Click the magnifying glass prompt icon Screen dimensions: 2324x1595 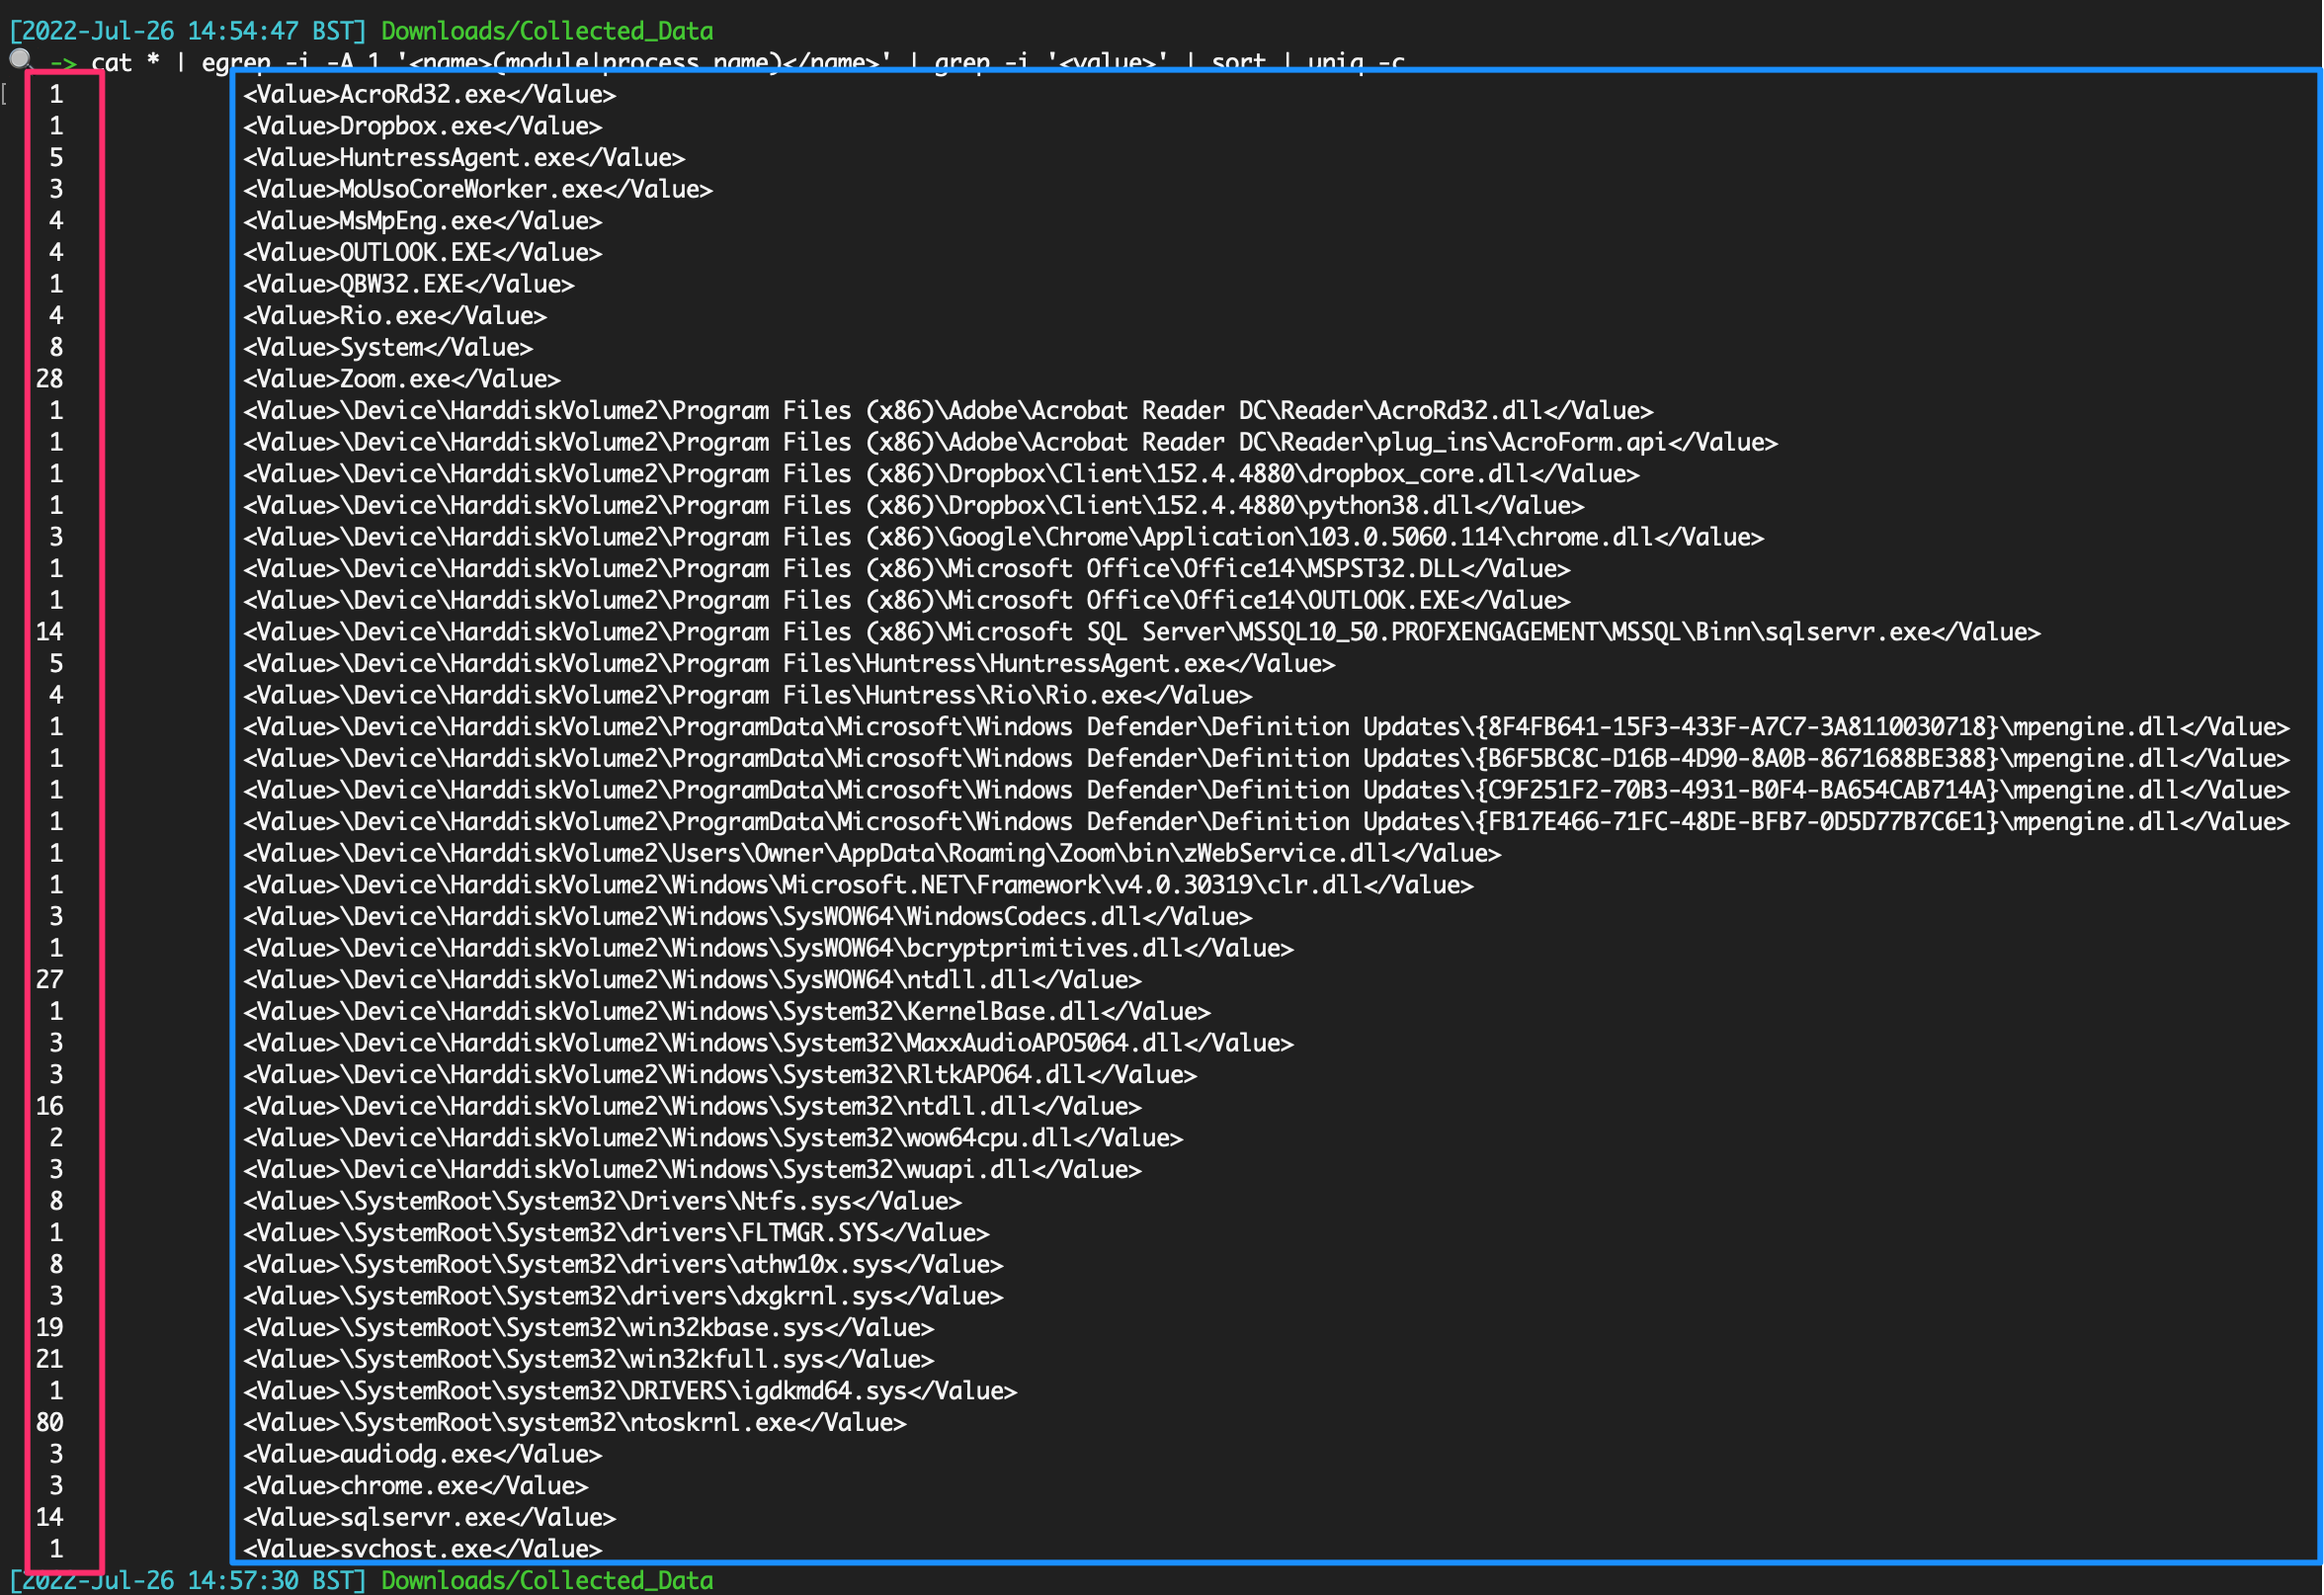(x=20, y=60)
